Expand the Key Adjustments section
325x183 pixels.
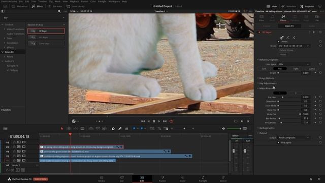click(x=268, y=83)
